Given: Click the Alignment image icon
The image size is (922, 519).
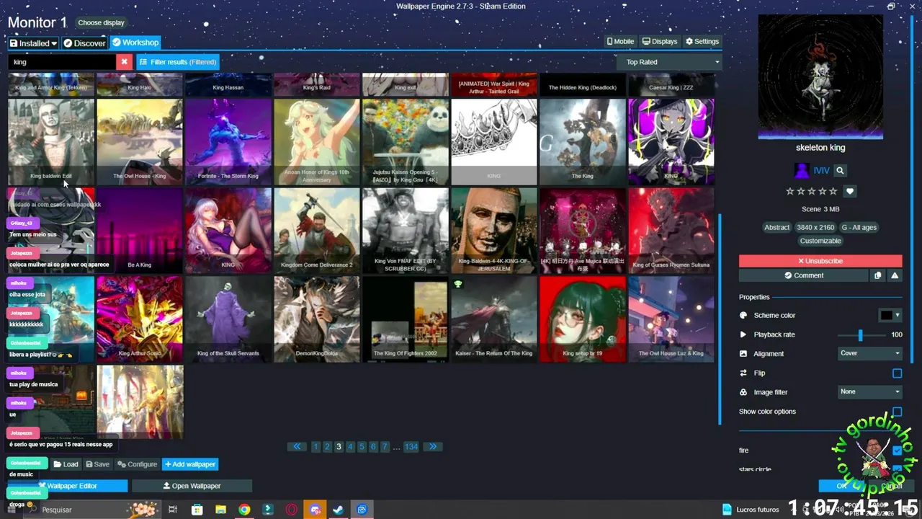Looking at the screenshot, I should 743,354.
